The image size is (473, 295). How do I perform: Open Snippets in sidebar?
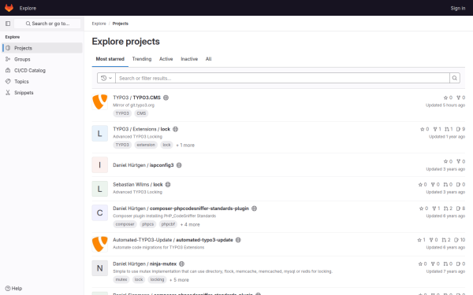43,93
